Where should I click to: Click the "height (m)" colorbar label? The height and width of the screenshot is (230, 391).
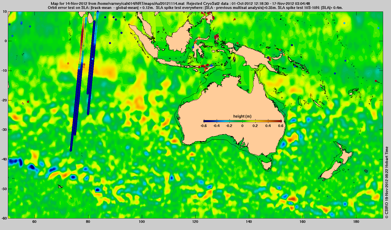click(242, 116)
